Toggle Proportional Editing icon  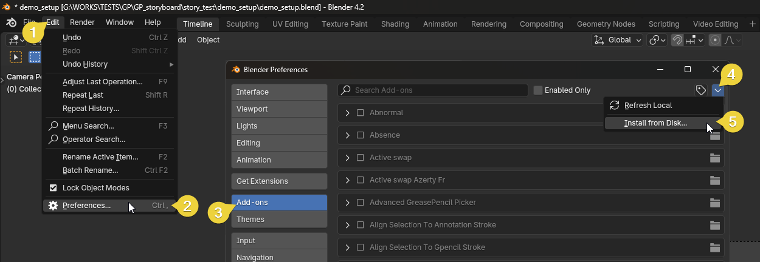pos(715,40)
